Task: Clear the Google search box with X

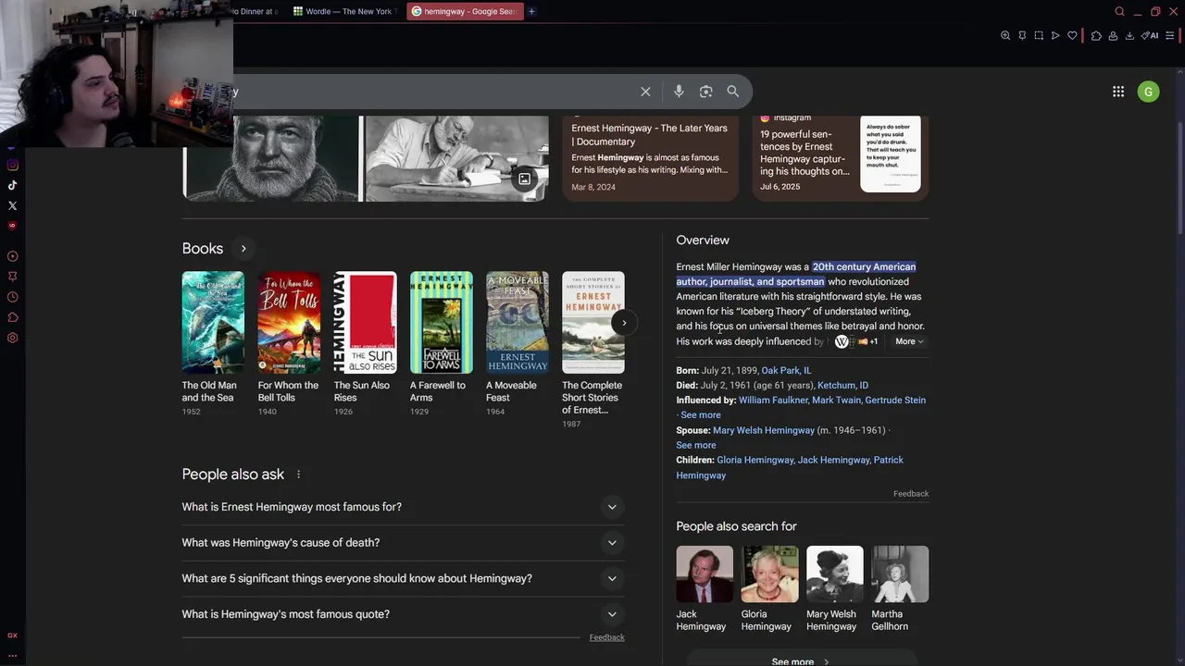Action: pyautogui.click(x=645, y=92)
